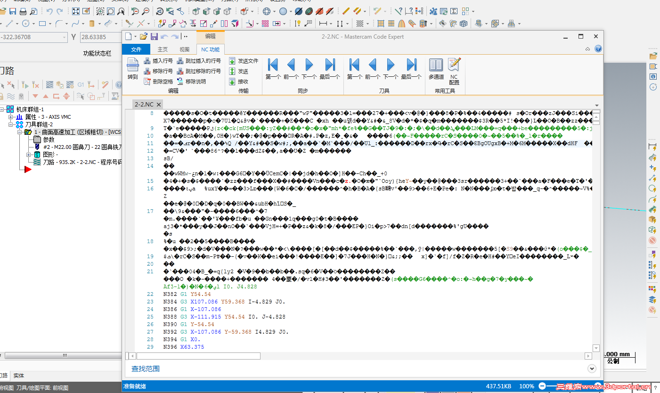Click 删除空格 to remove spaces
The height and width of the screenshot is (393, 660).
[x=158, y=82]
